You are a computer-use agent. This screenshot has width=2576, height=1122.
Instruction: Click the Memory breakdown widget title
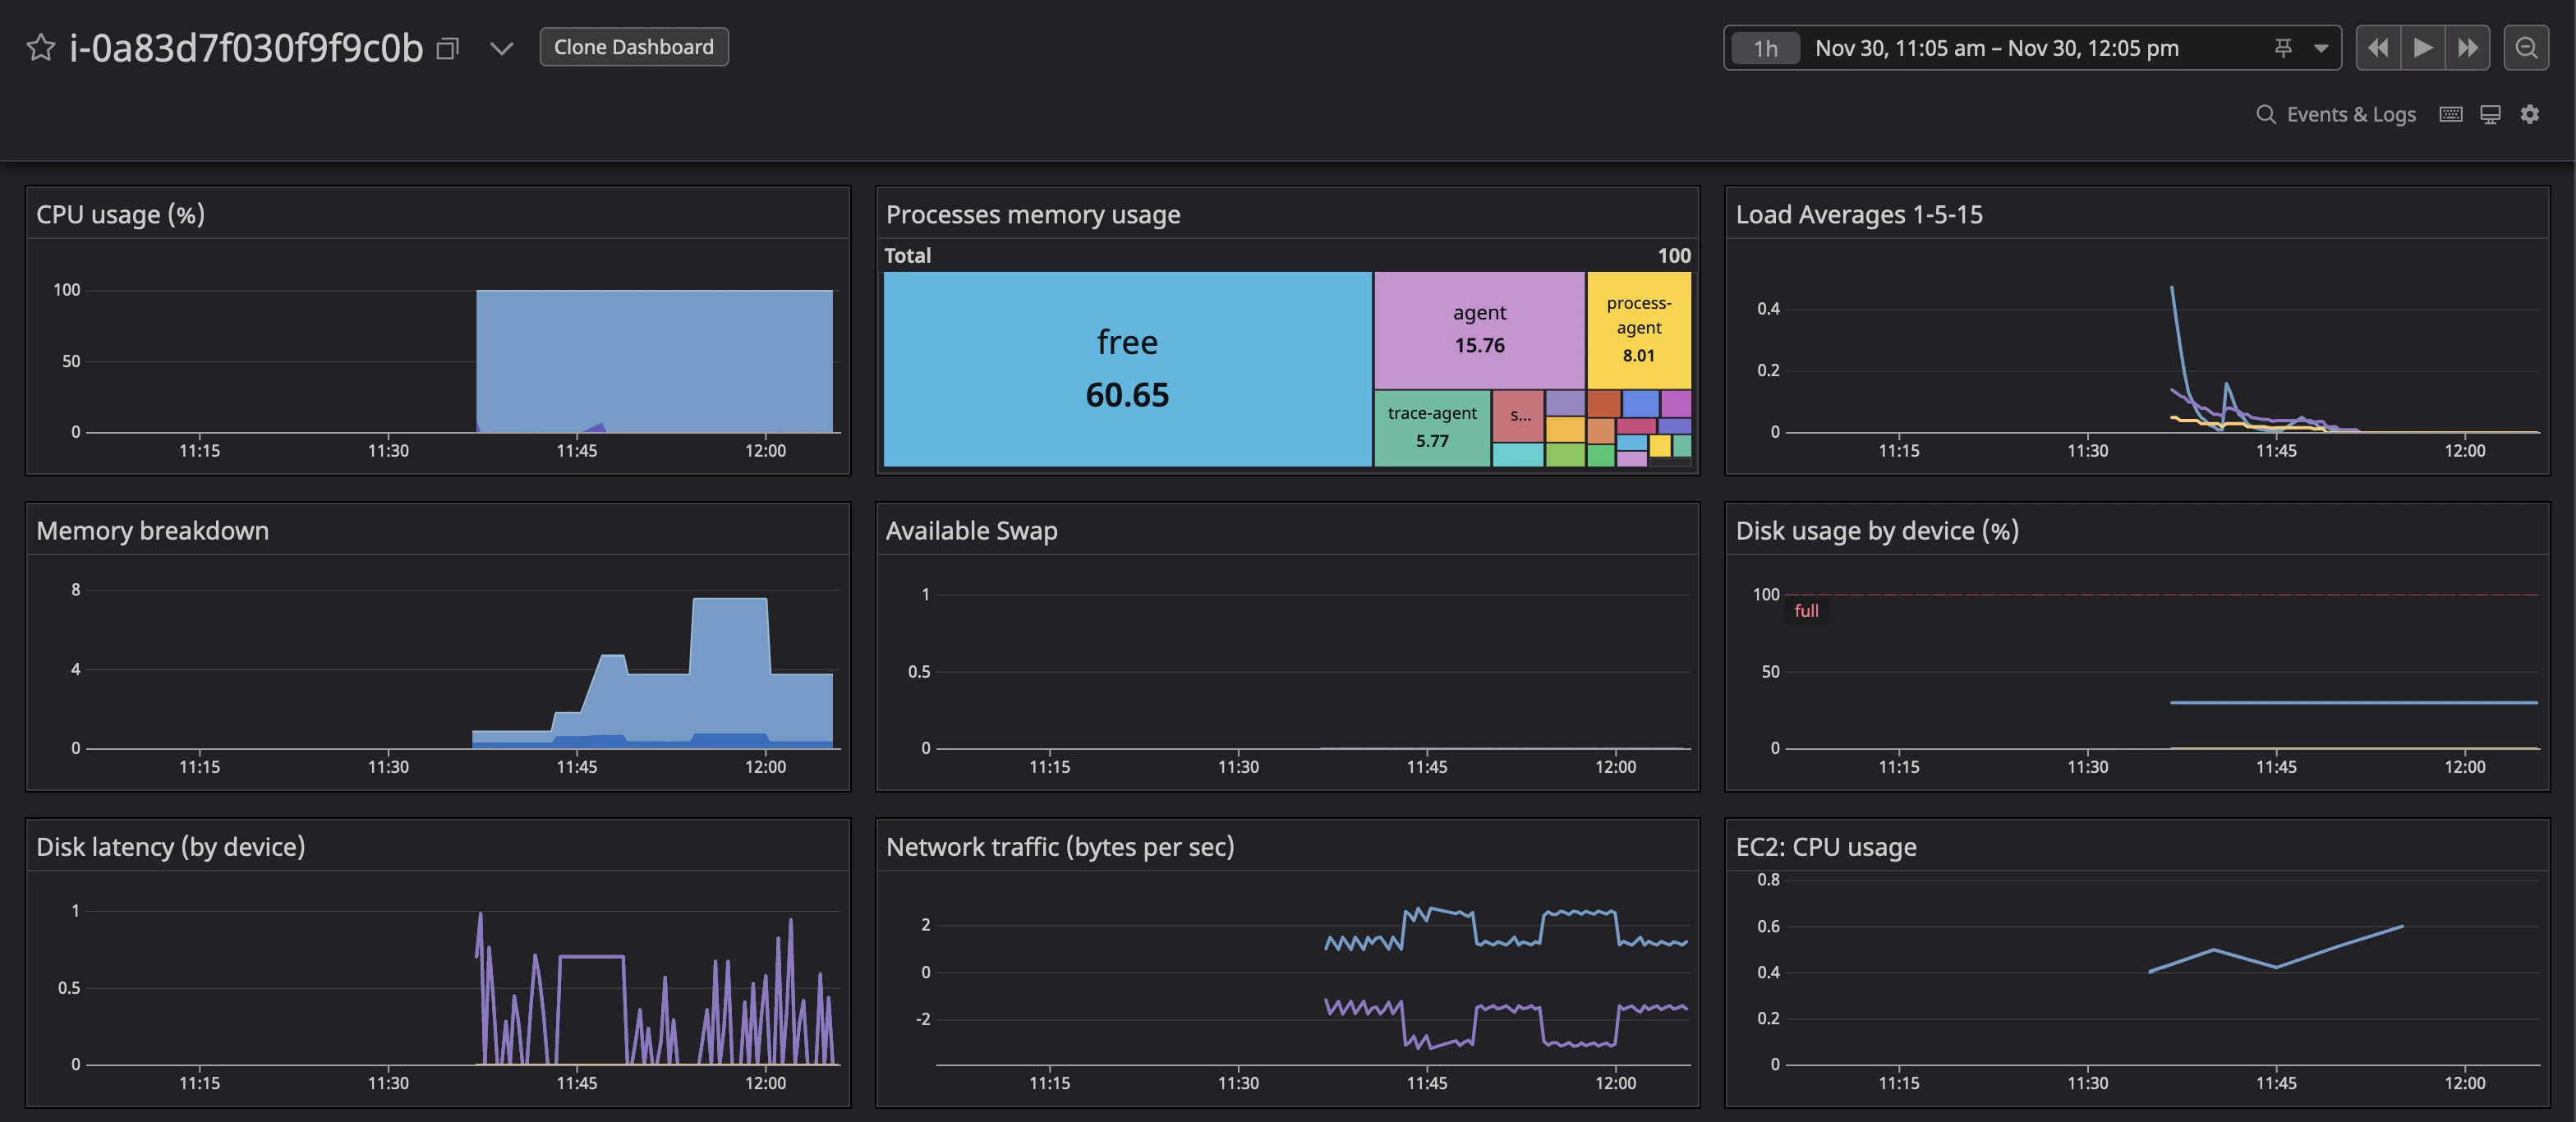click(153, 530)
